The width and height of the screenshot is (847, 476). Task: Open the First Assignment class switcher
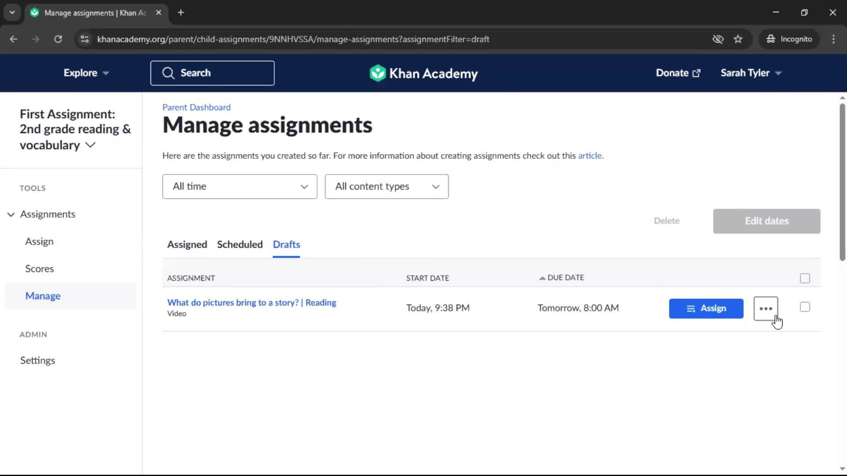coord(75,129)
